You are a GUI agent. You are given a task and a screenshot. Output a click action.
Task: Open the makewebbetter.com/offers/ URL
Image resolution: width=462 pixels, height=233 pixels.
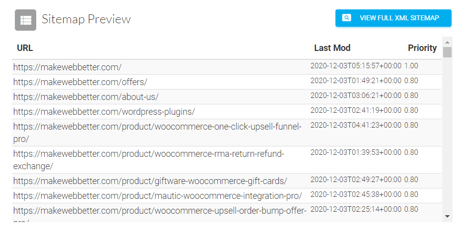[x=80, y=82]
